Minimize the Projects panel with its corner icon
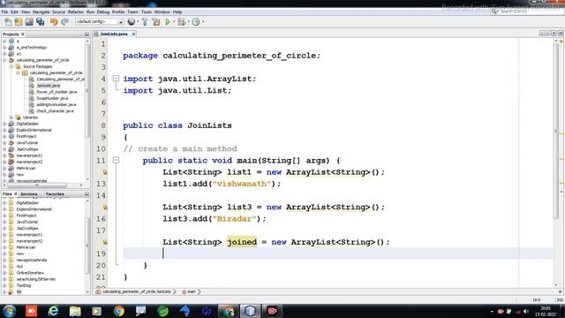 point(87,34)
